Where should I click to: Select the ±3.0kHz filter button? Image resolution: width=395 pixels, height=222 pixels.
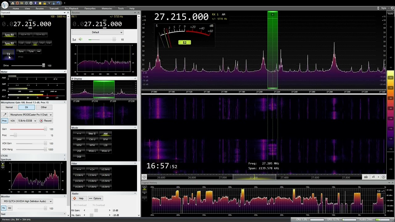[79, 175]
